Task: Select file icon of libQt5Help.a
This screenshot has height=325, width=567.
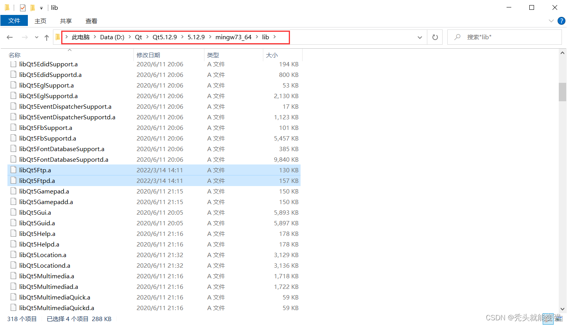Action: [x=14, y=234]
